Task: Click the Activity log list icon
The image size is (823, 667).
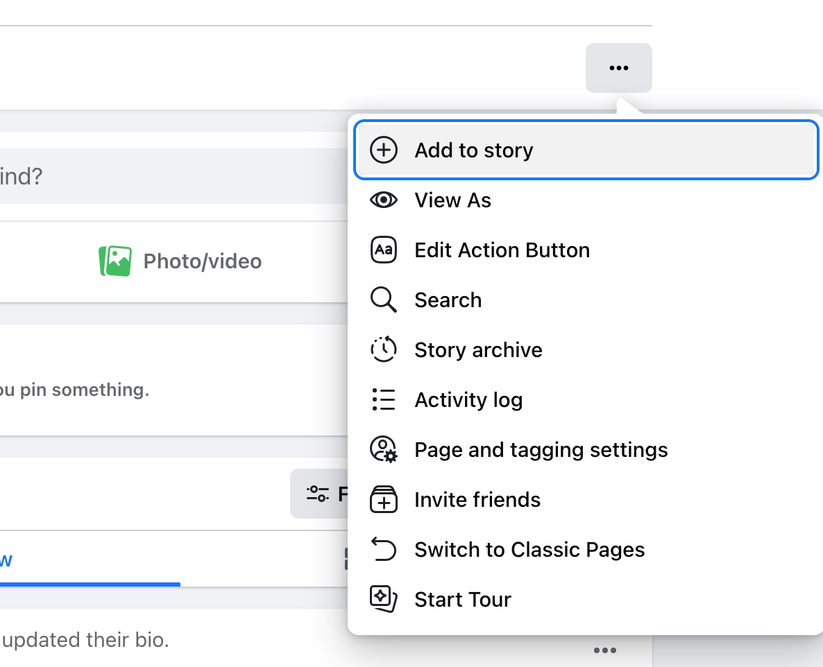Action: (x=384, y=400)
